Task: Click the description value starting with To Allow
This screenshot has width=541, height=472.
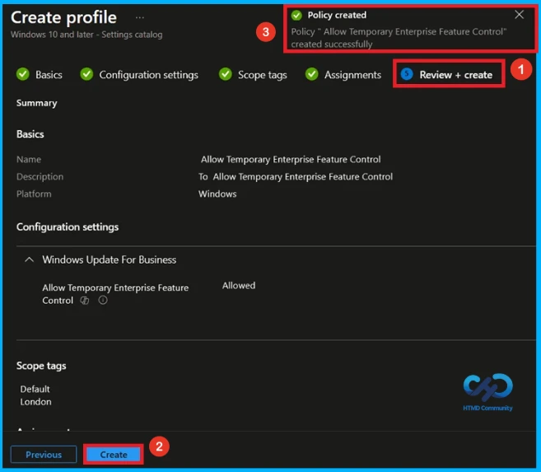Action: 296,176
